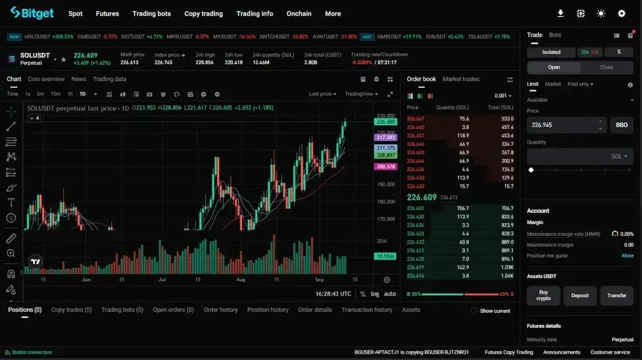Click the BBO button
Viewport: 642px width, 360px height.
[621, 125]
